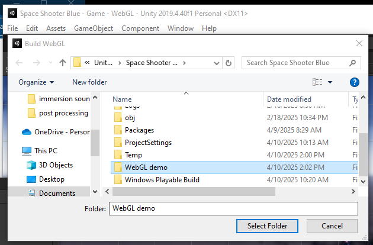Go up one folder level
This screenshot has height=245, width=373.
tap(63, 63)
